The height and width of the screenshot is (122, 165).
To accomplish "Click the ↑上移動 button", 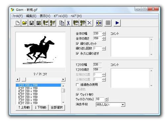I will 24,108.
